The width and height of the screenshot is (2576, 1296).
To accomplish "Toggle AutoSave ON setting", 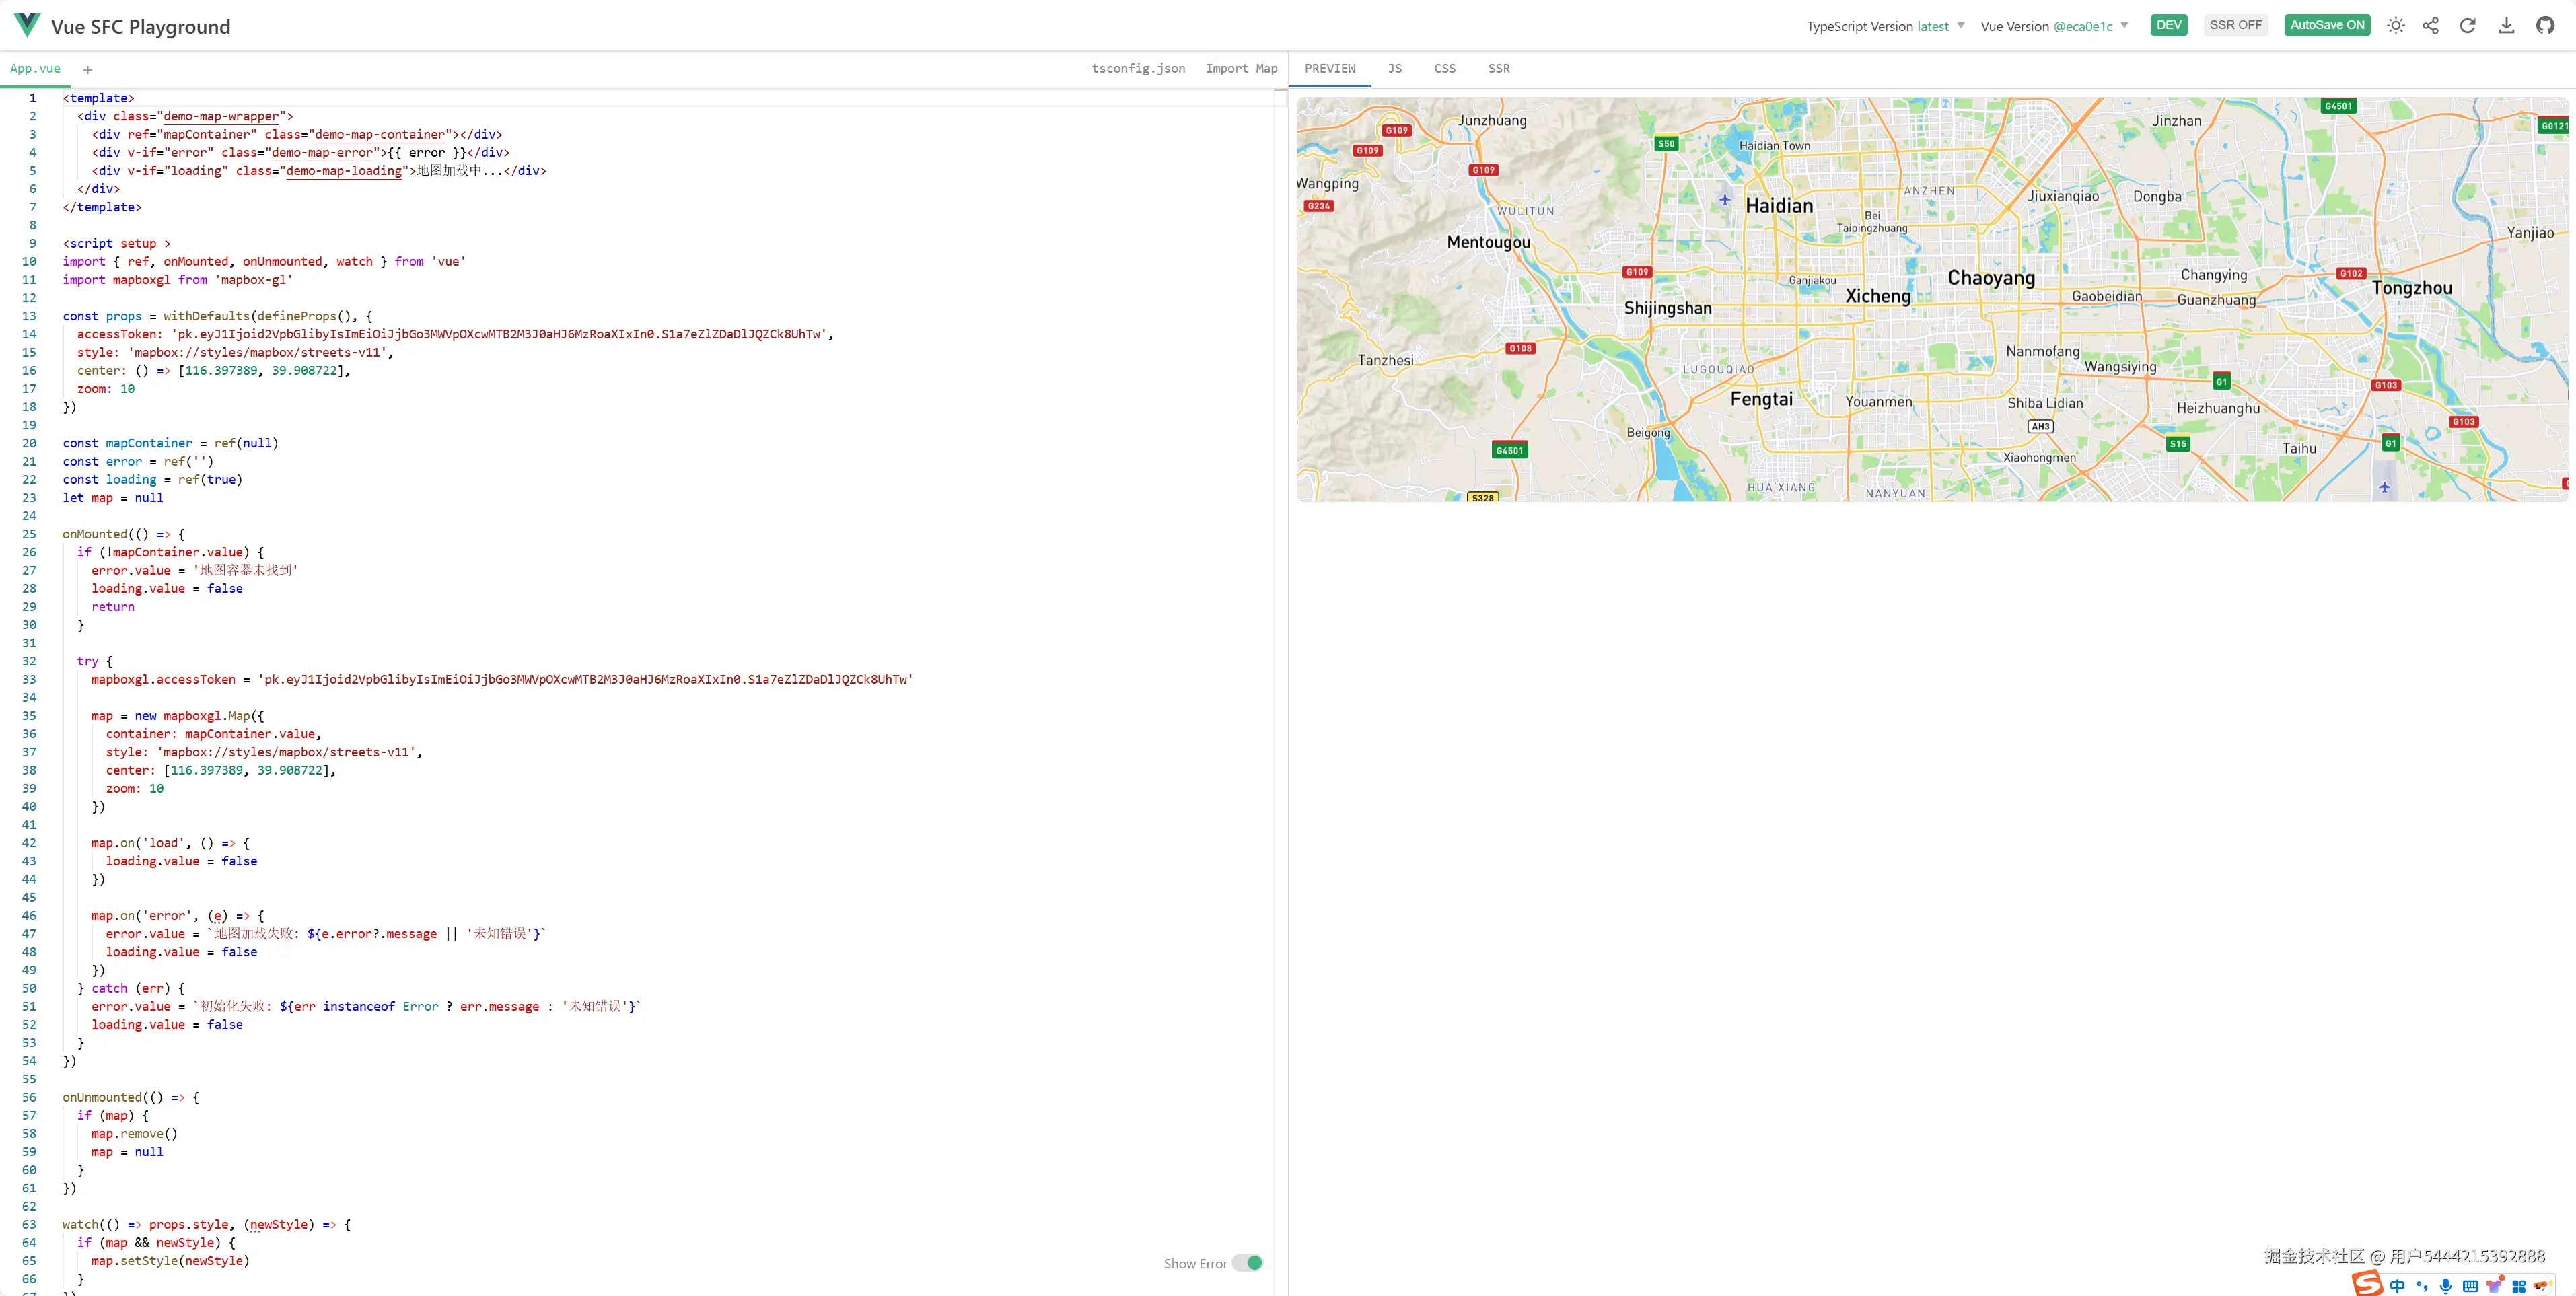I will 2327,24.
